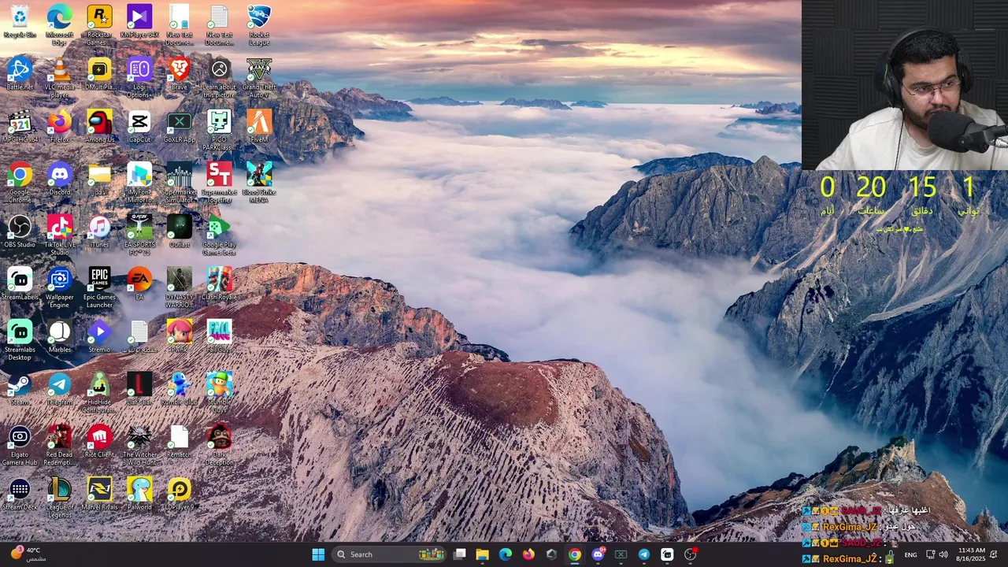Screen dimensions: 1008x567
Task: Open the Windows Start menu
Action: tap(318, 554)
